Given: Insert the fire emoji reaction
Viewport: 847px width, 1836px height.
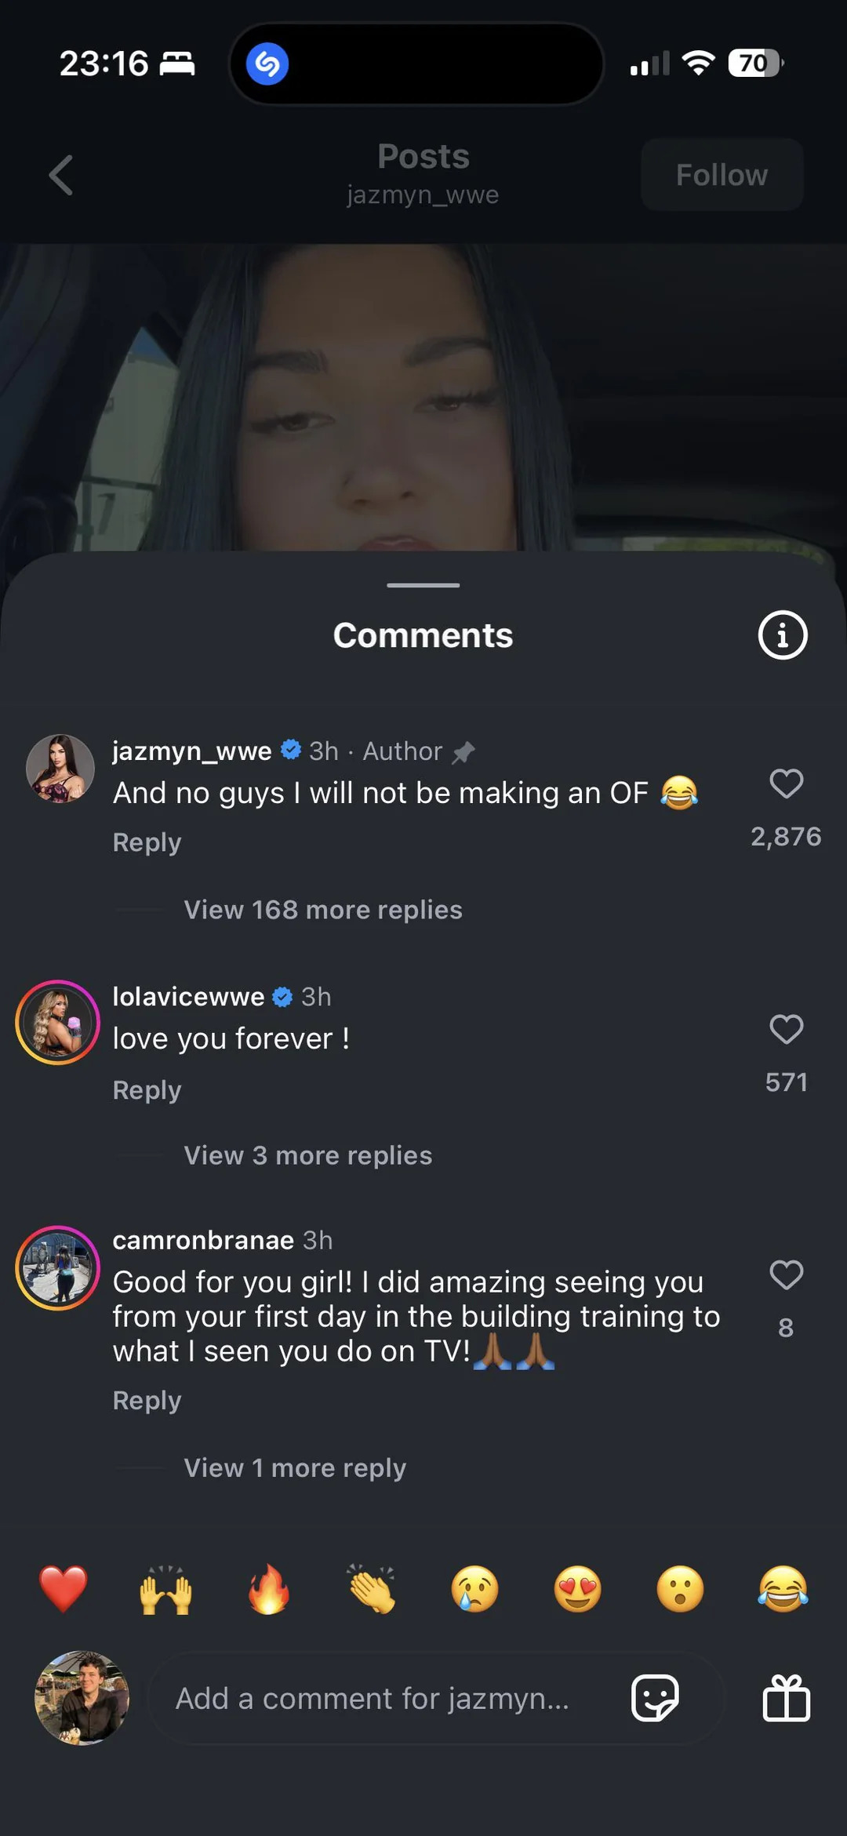Looking at the screenshot, I should [x=269, y=1589].
